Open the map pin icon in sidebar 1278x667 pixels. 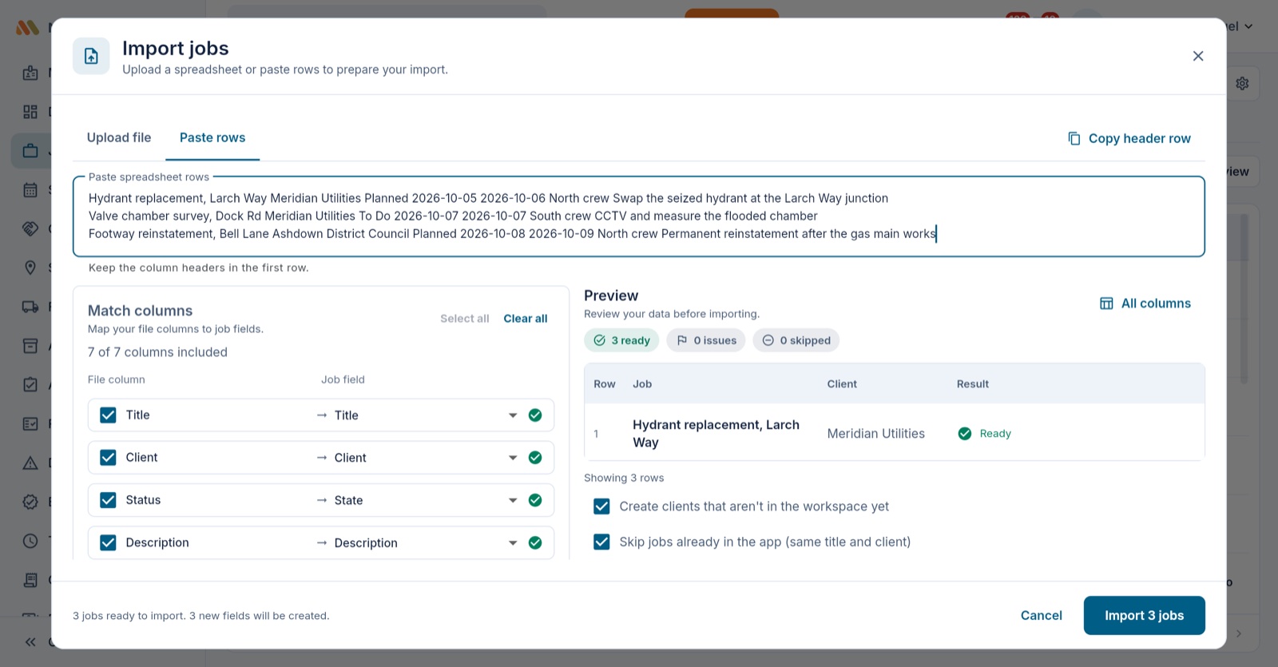(30, 267)
